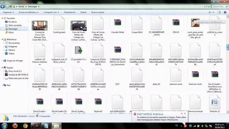This screenshot has width=229, height=129.
Task: Select the Coupe-Bold file icon
Action: (x=137, y=23)
